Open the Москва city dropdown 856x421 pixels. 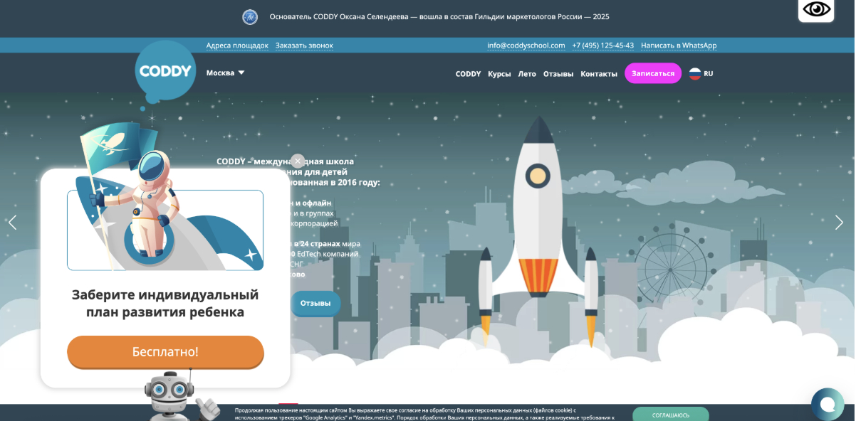click(225, 73)
